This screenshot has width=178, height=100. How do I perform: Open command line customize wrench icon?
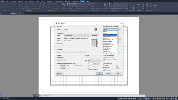pos(37,96)
